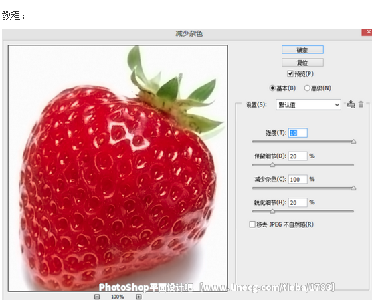Viewport: 372px width, 300px height.
Task: Adjust the 减少杂色 slider handle
Action: click(353, 188)
